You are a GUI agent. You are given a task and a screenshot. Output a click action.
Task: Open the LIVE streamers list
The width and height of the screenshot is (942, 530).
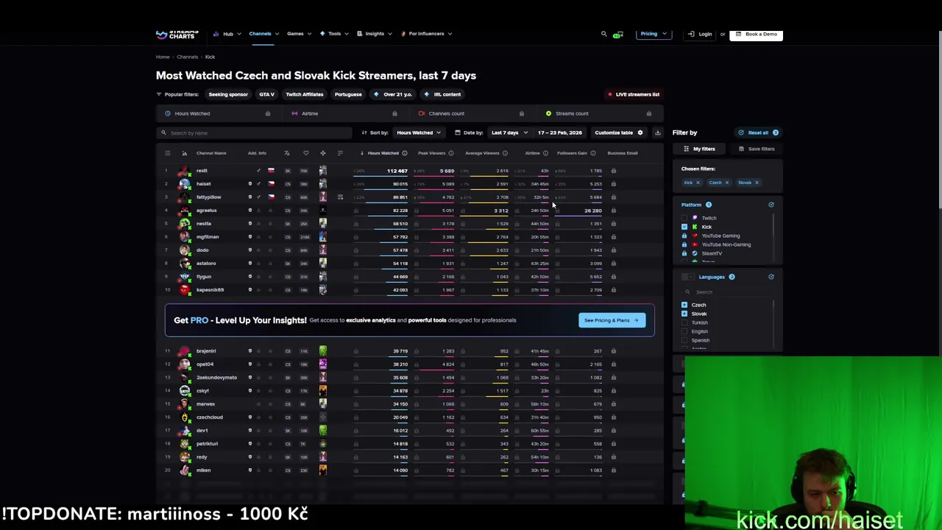point(634,94)
